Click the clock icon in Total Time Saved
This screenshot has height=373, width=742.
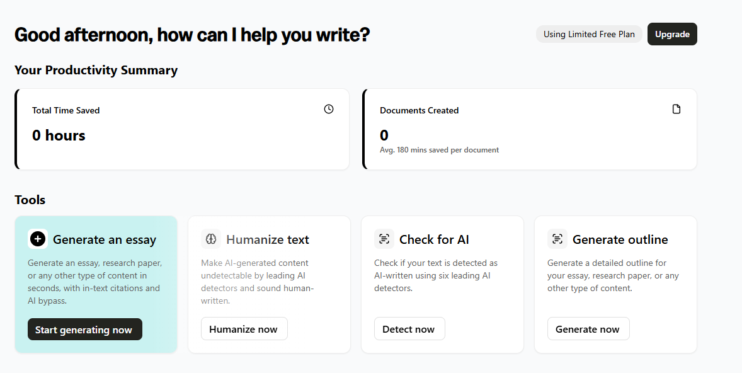329,109
